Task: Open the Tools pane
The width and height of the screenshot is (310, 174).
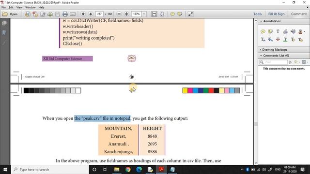Action: point(257,14)
